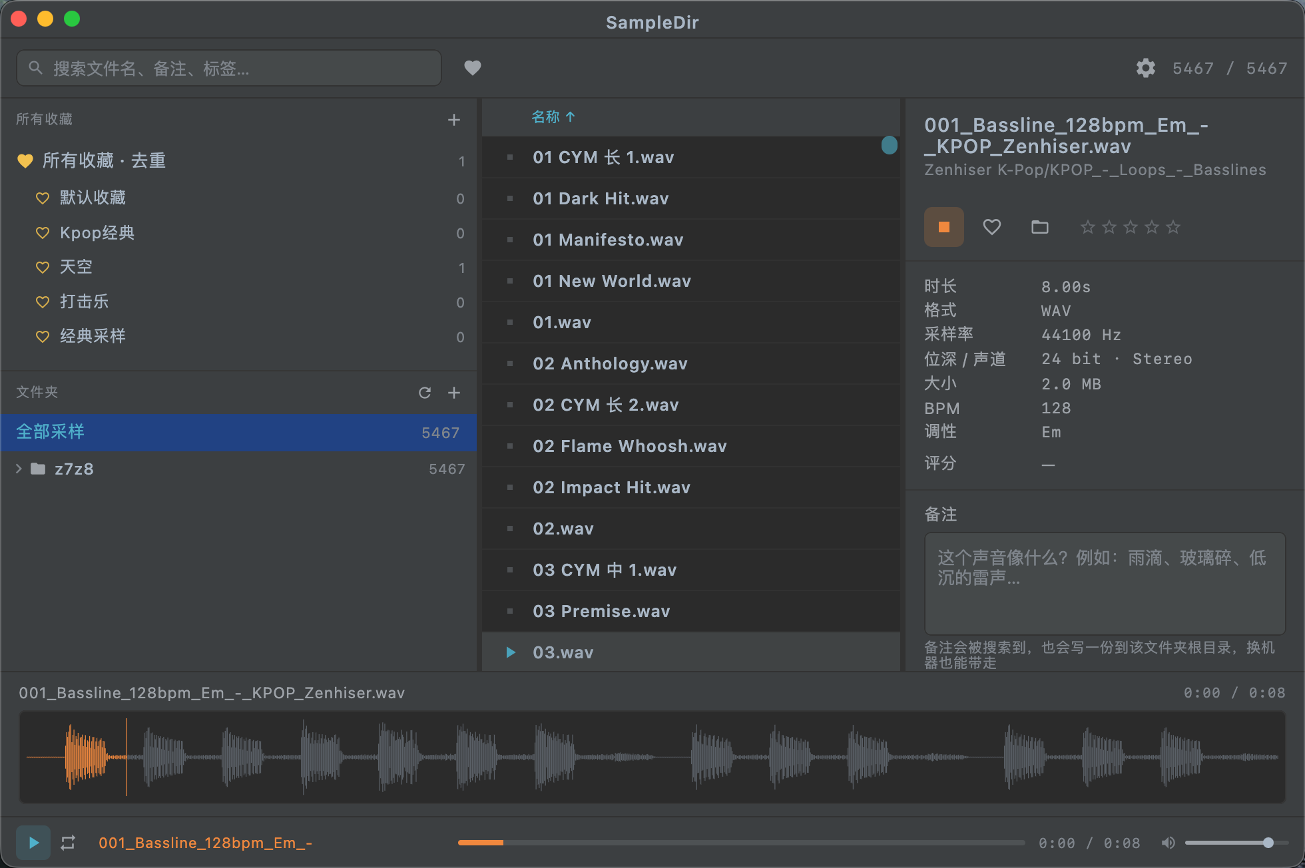This screenshot has width=1305, height=868.
Task: Open settings via the gear icon
Action: click(1145, 68)
